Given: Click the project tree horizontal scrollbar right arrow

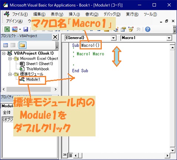Looking at the screenshot, I should [x=56, y=89].
